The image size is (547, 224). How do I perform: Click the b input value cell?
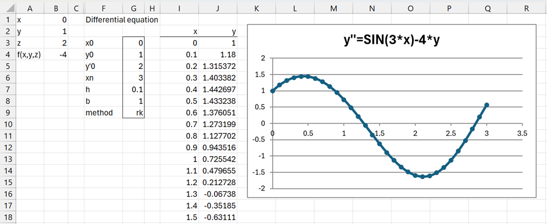[133, 101]
